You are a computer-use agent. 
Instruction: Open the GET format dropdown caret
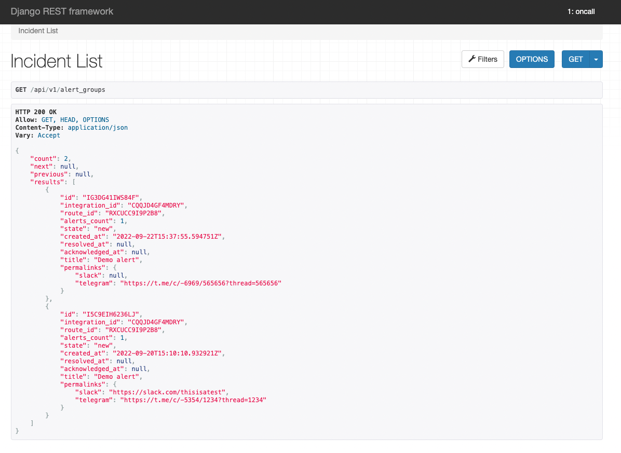(x=596, y=59)
